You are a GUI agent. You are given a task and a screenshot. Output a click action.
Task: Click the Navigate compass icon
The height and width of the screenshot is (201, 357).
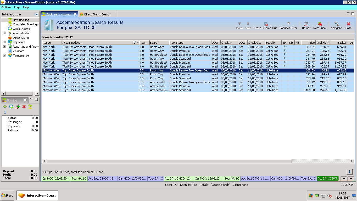click(x=336, y=24)
